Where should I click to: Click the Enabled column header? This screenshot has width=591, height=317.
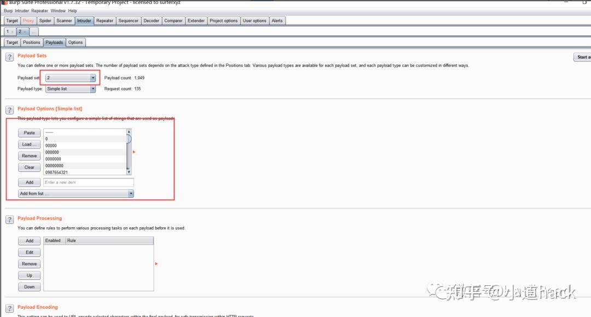click(55, 240)
